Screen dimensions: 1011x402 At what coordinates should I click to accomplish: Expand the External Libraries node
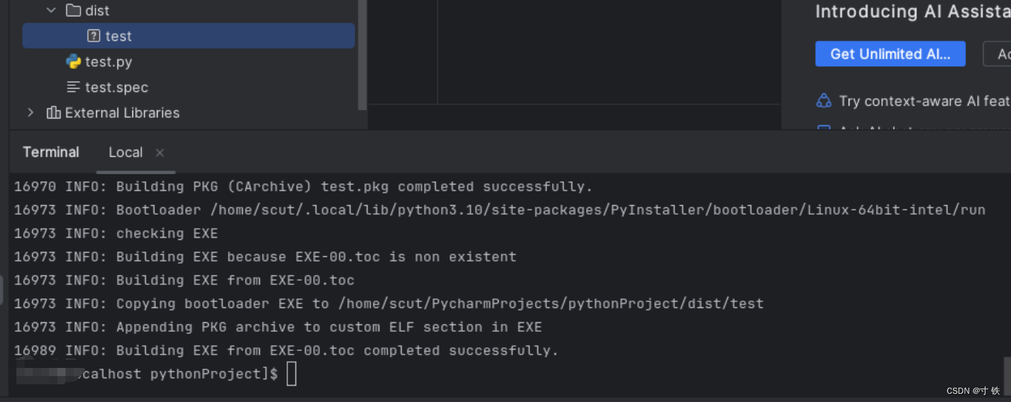click(x=30, y=112)
